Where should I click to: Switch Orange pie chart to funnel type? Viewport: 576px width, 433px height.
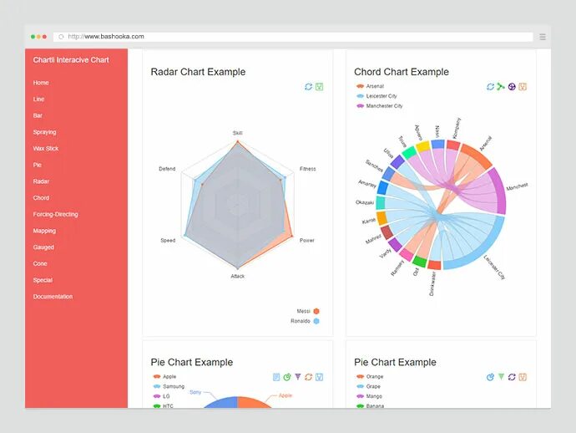[x=501, y=377]
